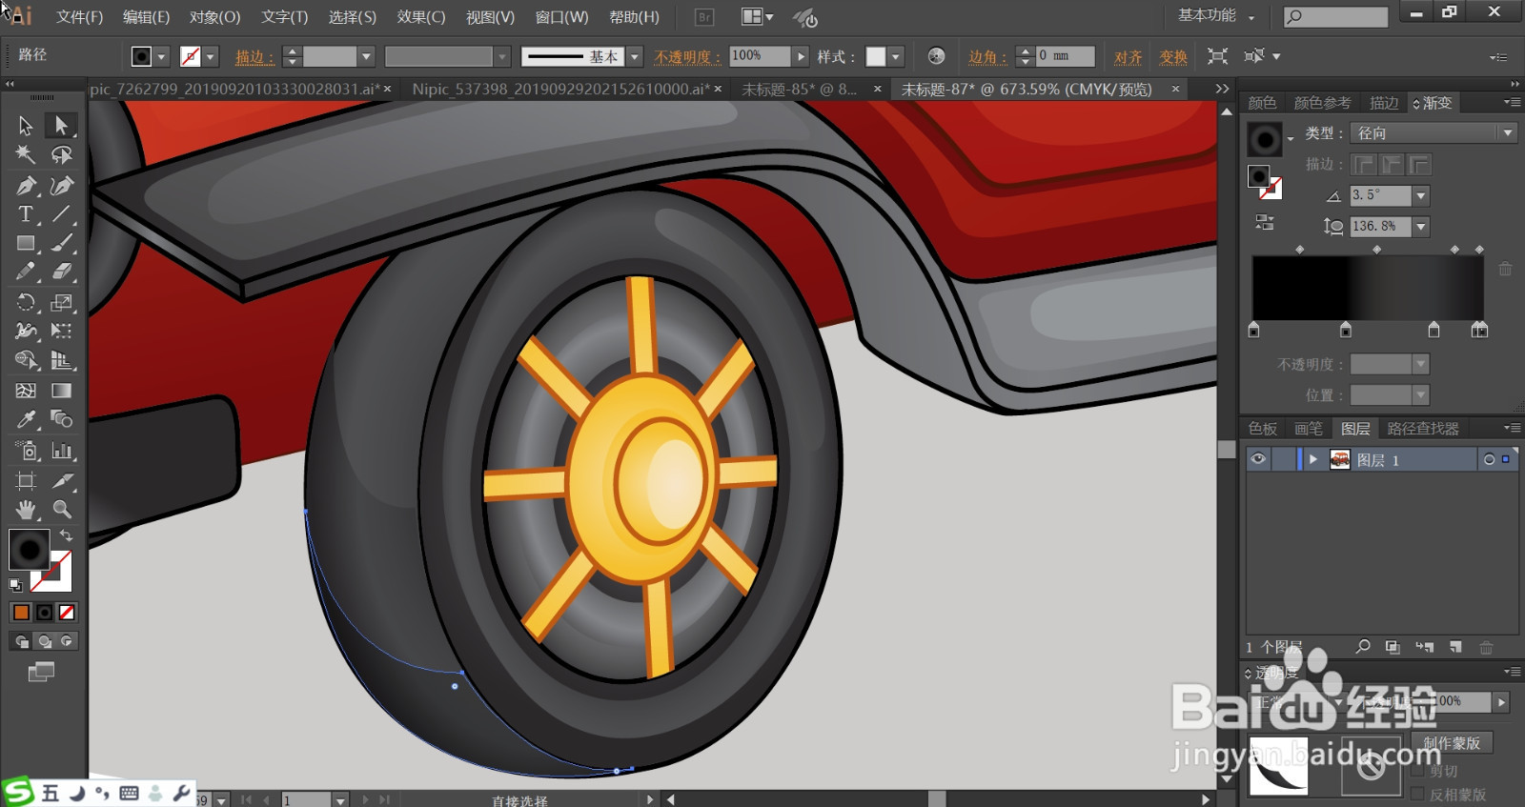
Task: Open the fill color dropdown in control bar
Action: 161,57
